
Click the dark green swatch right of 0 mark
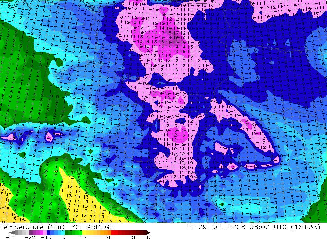click(66, 232)
